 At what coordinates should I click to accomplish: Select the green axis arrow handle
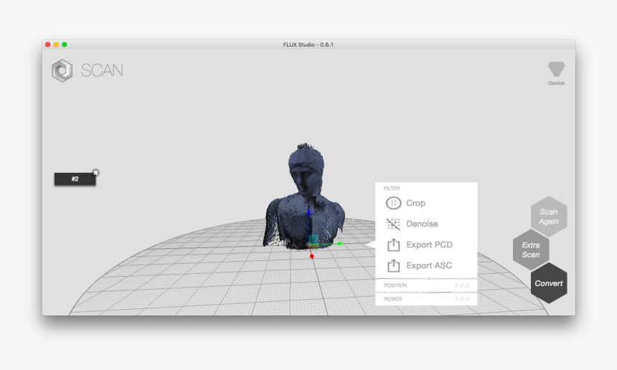tap(339, 244)
